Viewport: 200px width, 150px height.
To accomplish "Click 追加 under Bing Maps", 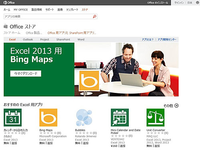I will click(50, 143).
